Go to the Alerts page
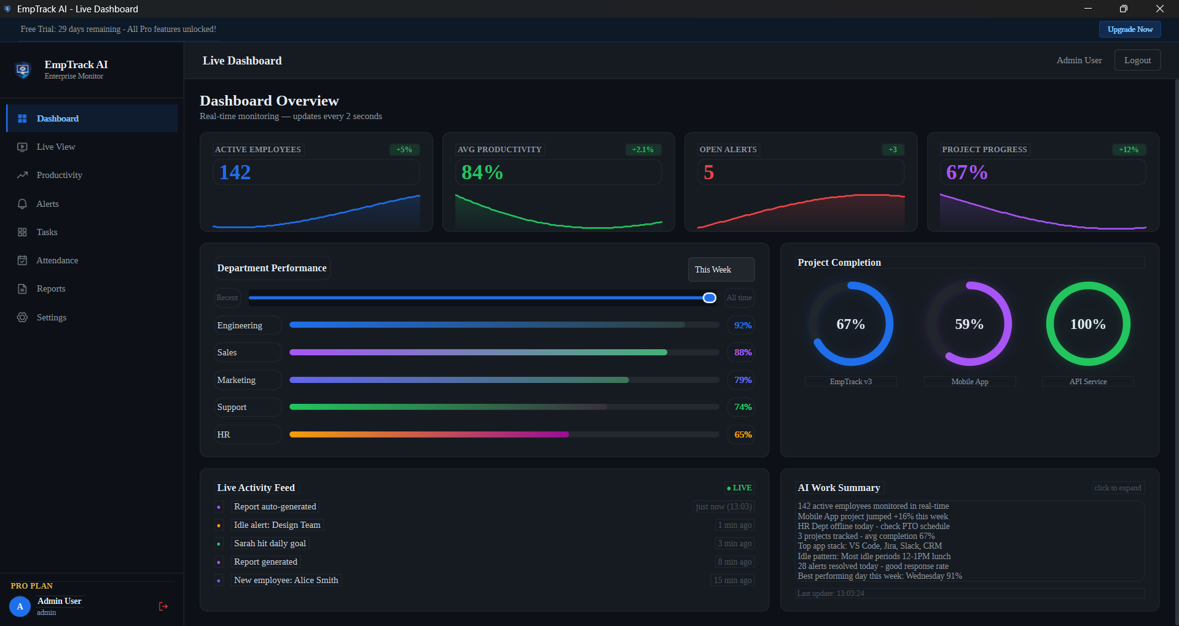The width and height of the screenshot is (1179, 626). click(92, 204)
